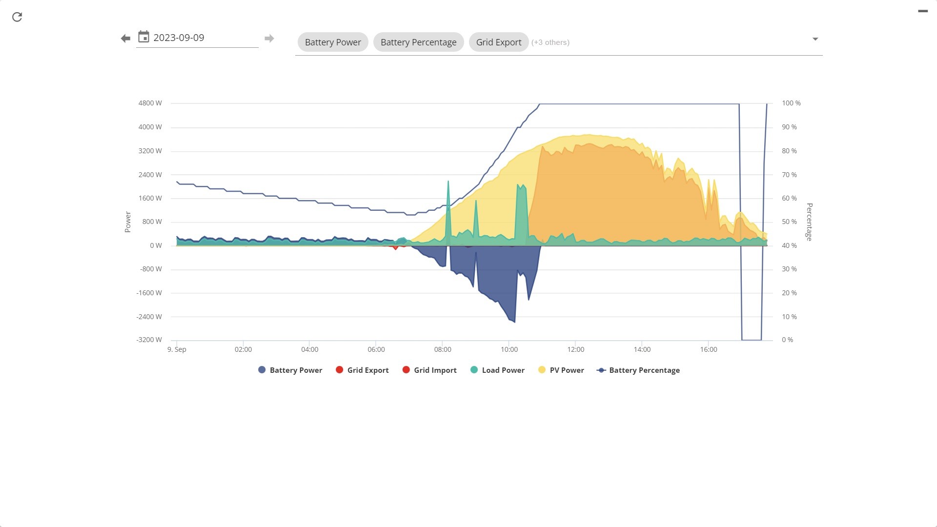Open the calendar date picker icon
Screen dimensions: 937x527
(x=143, y=37)
